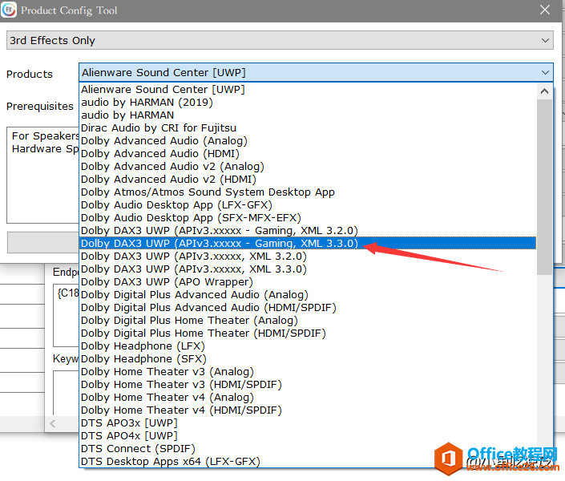The height and width of the screenshot is (481, 565).
Task: Click the left scroll arrow in background window
Action: click(x=53, y=423)
